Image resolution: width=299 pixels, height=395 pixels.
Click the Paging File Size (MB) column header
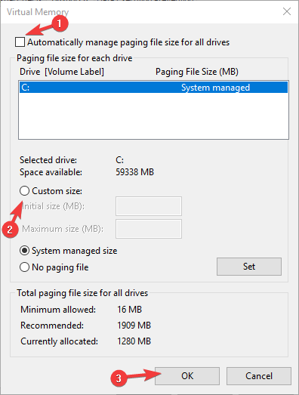coord(197,72)
